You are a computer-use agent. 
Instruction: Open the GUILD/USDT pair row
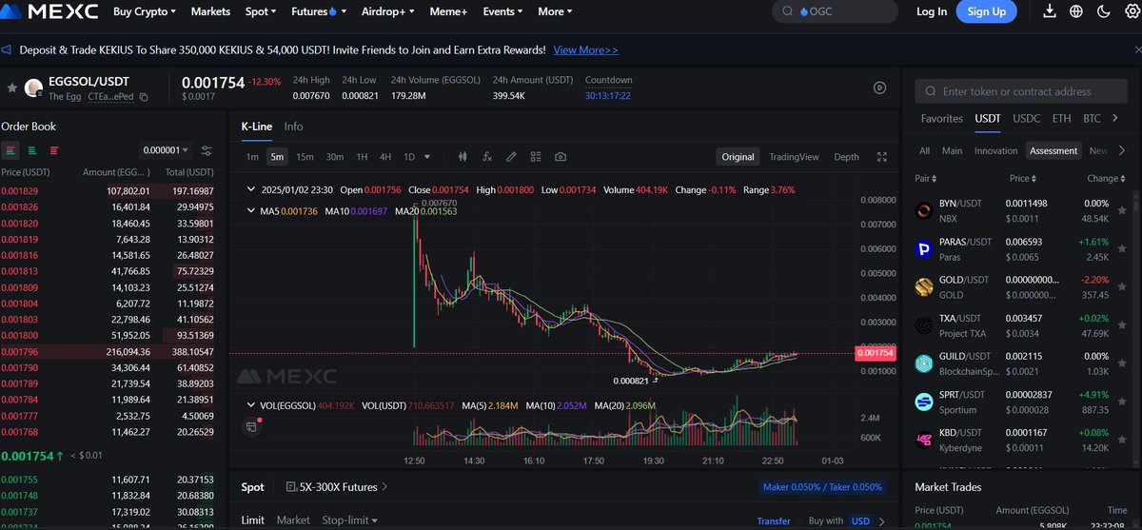(x=1021, y=363)
